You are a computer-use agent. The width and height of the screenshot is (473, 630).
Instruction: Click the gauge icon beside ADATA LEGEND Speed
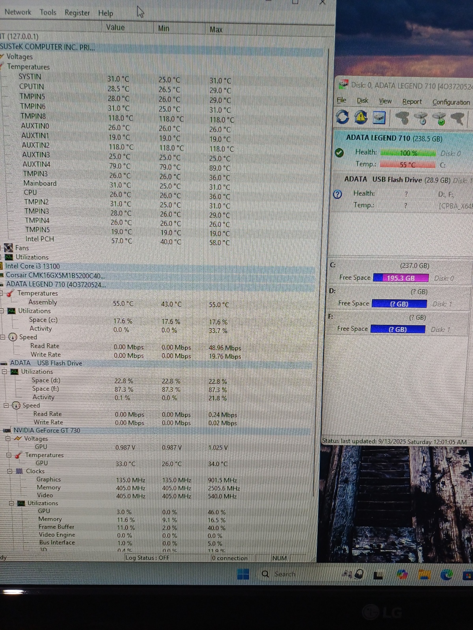[13, 337]
